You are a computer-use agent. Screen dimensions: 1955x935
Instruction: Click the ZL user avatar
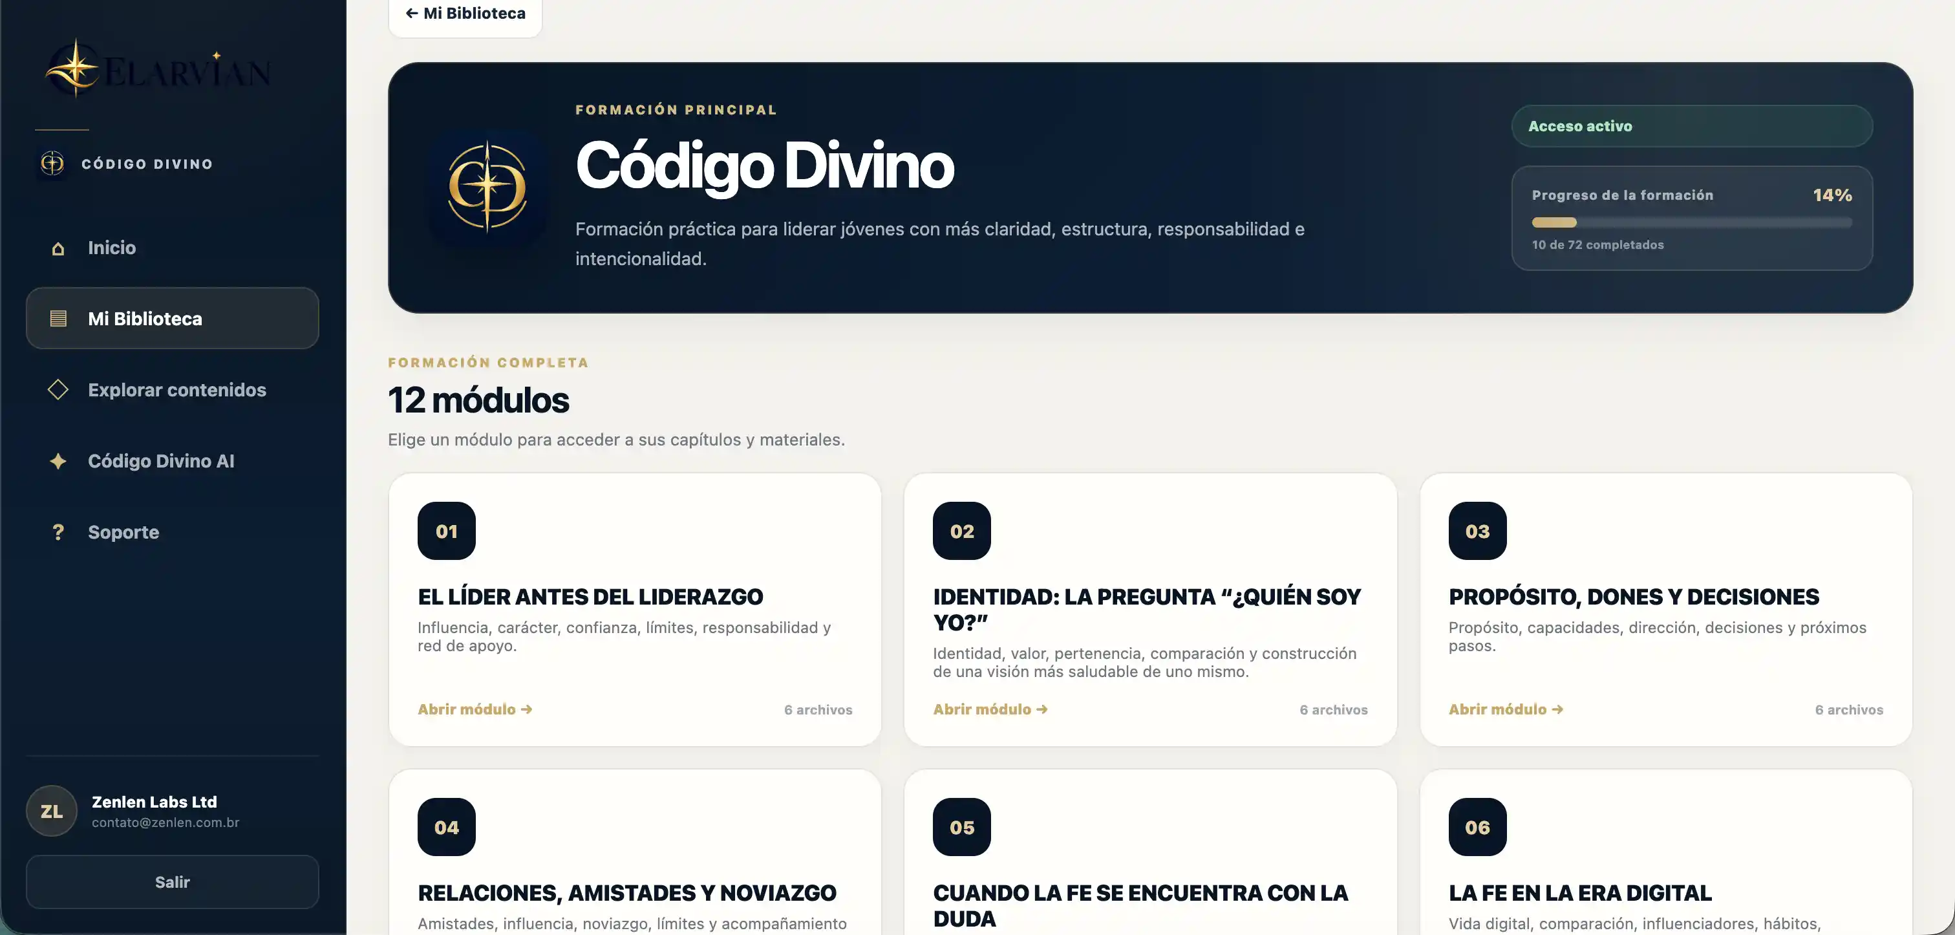[x=52, y=811]
